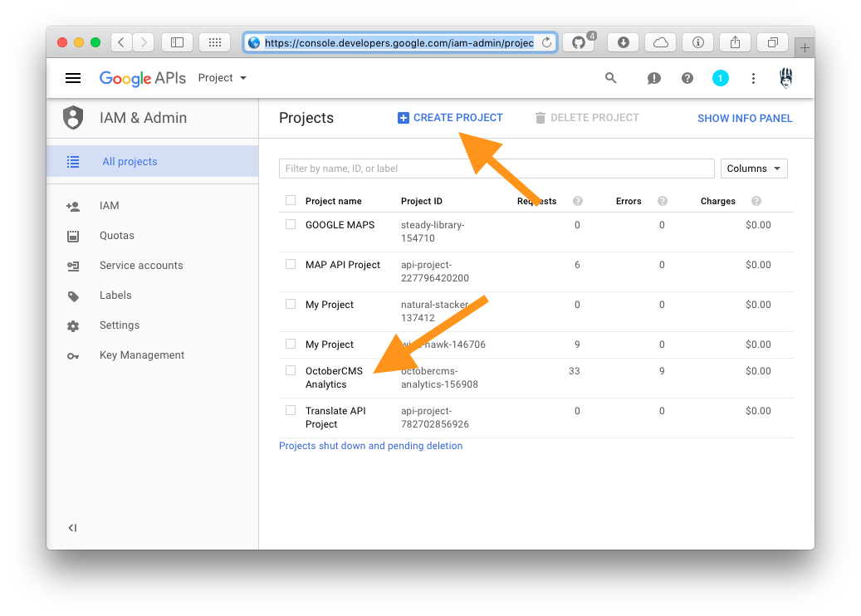Click the steady-library-154710 project ID
The height and width of the screenshot is (616, 861).
tap(433, 232)
